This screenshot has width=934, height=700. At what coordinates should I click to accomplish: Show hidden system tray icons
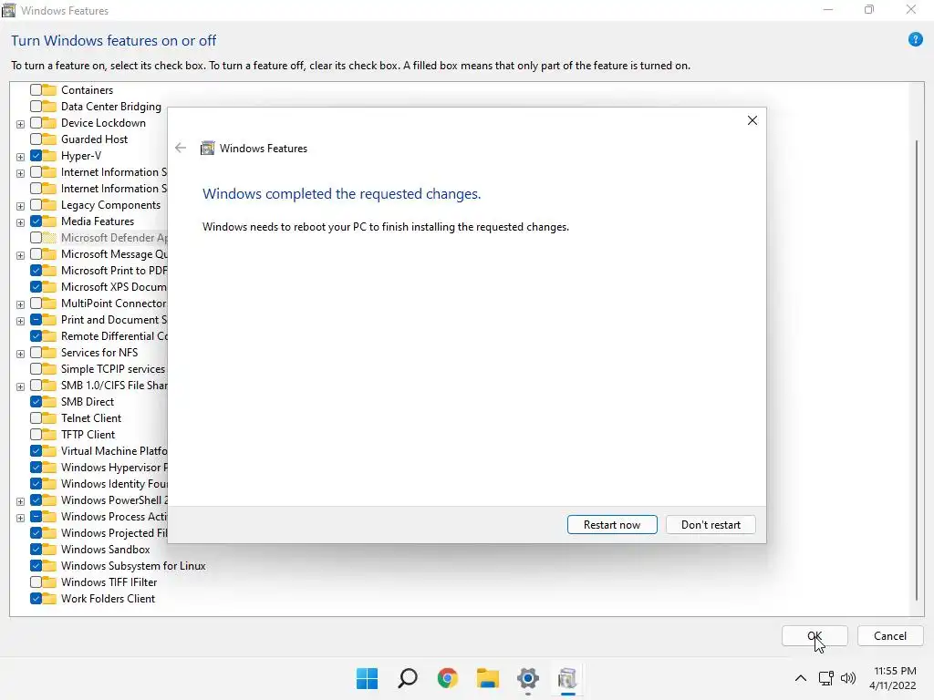pyautogui.click(x=801, y=678)
